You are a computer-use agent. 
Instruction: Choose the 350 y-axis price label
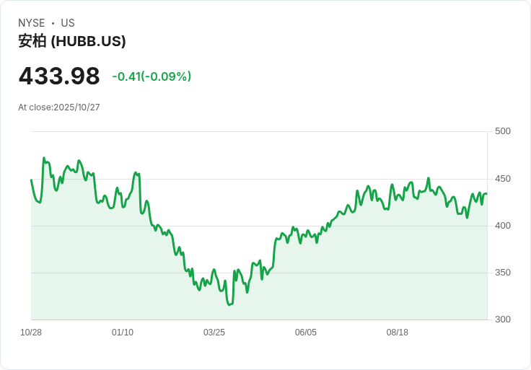503,273
